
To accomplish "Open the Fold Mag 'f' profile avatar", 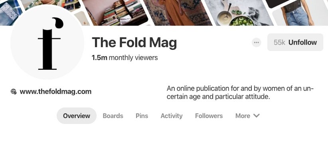I will (47, 43).
